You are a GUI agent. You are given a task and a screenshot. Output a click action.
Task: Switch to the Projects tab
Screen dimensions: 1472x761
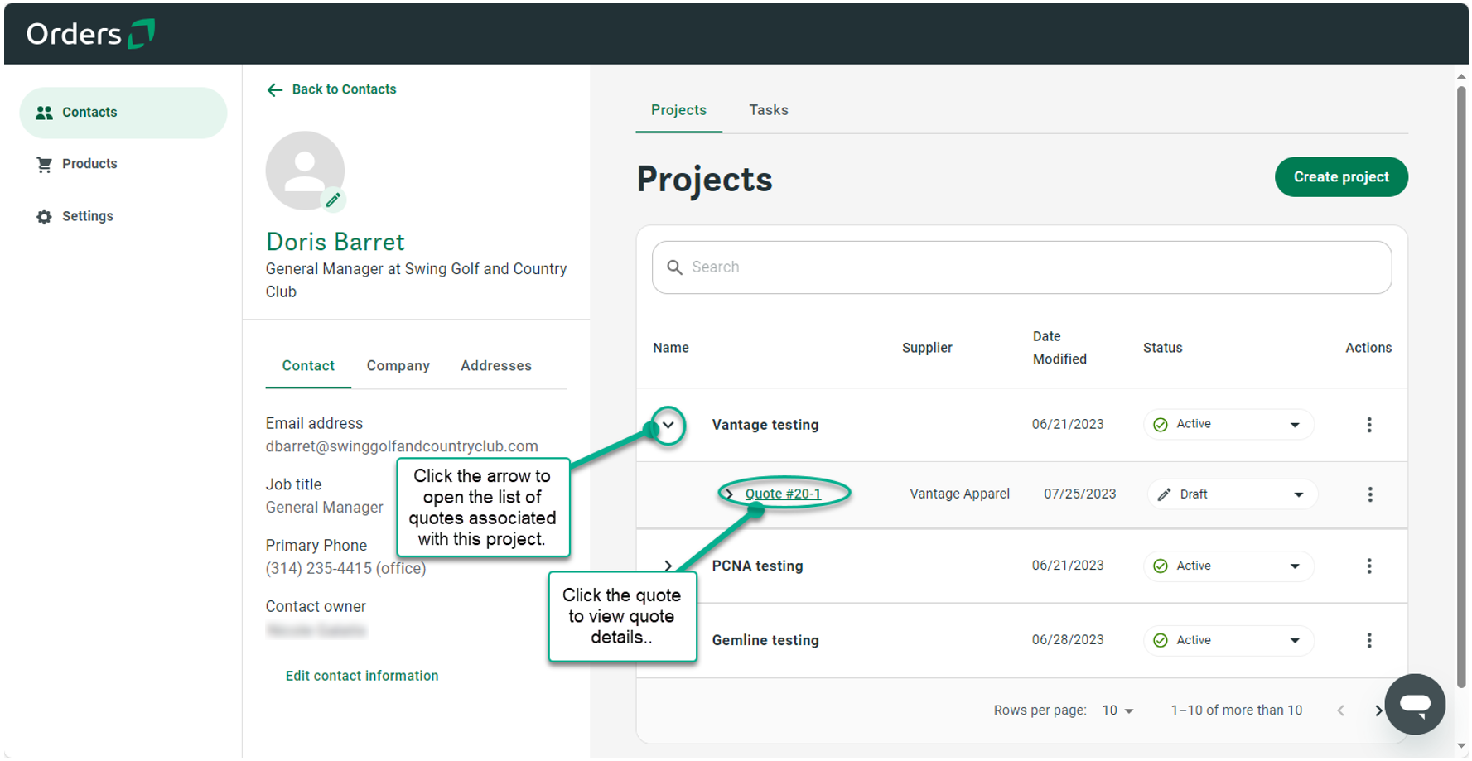[x=678, y=110]
